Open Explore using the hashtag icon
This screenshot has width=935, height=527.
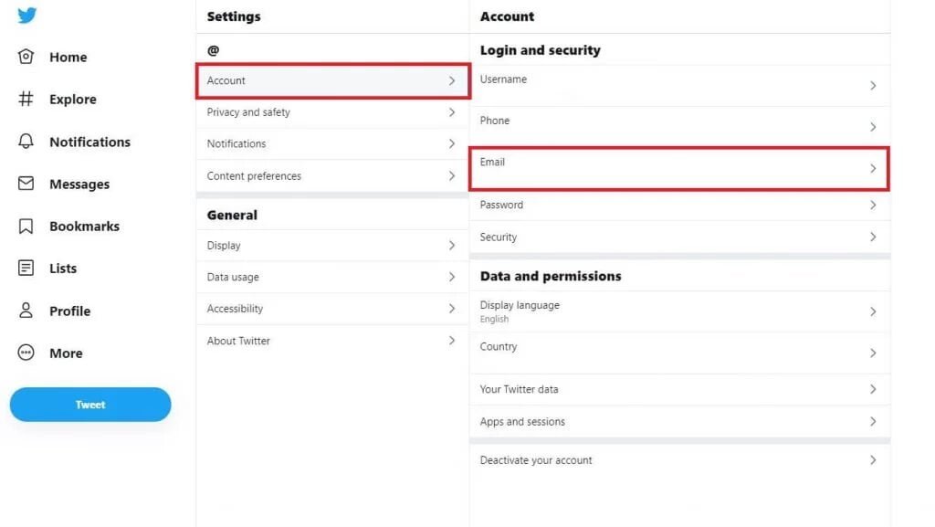26,100
